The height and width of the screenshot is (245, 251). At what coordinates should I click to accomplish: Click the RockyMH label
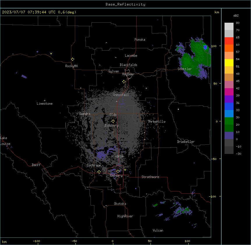click(71, 66)
